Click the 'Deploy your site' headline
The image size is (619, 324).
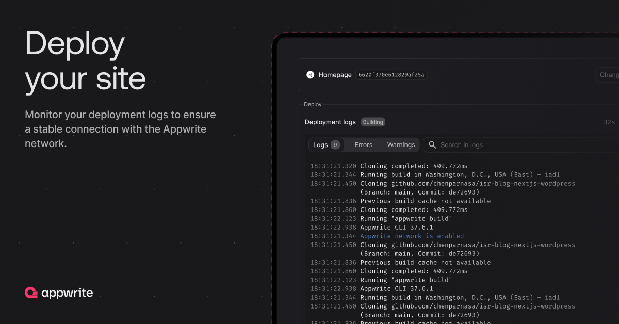tap(85, 61)
